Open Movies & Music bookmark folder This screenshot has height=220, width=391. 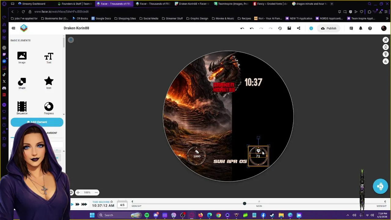point(222,18)
